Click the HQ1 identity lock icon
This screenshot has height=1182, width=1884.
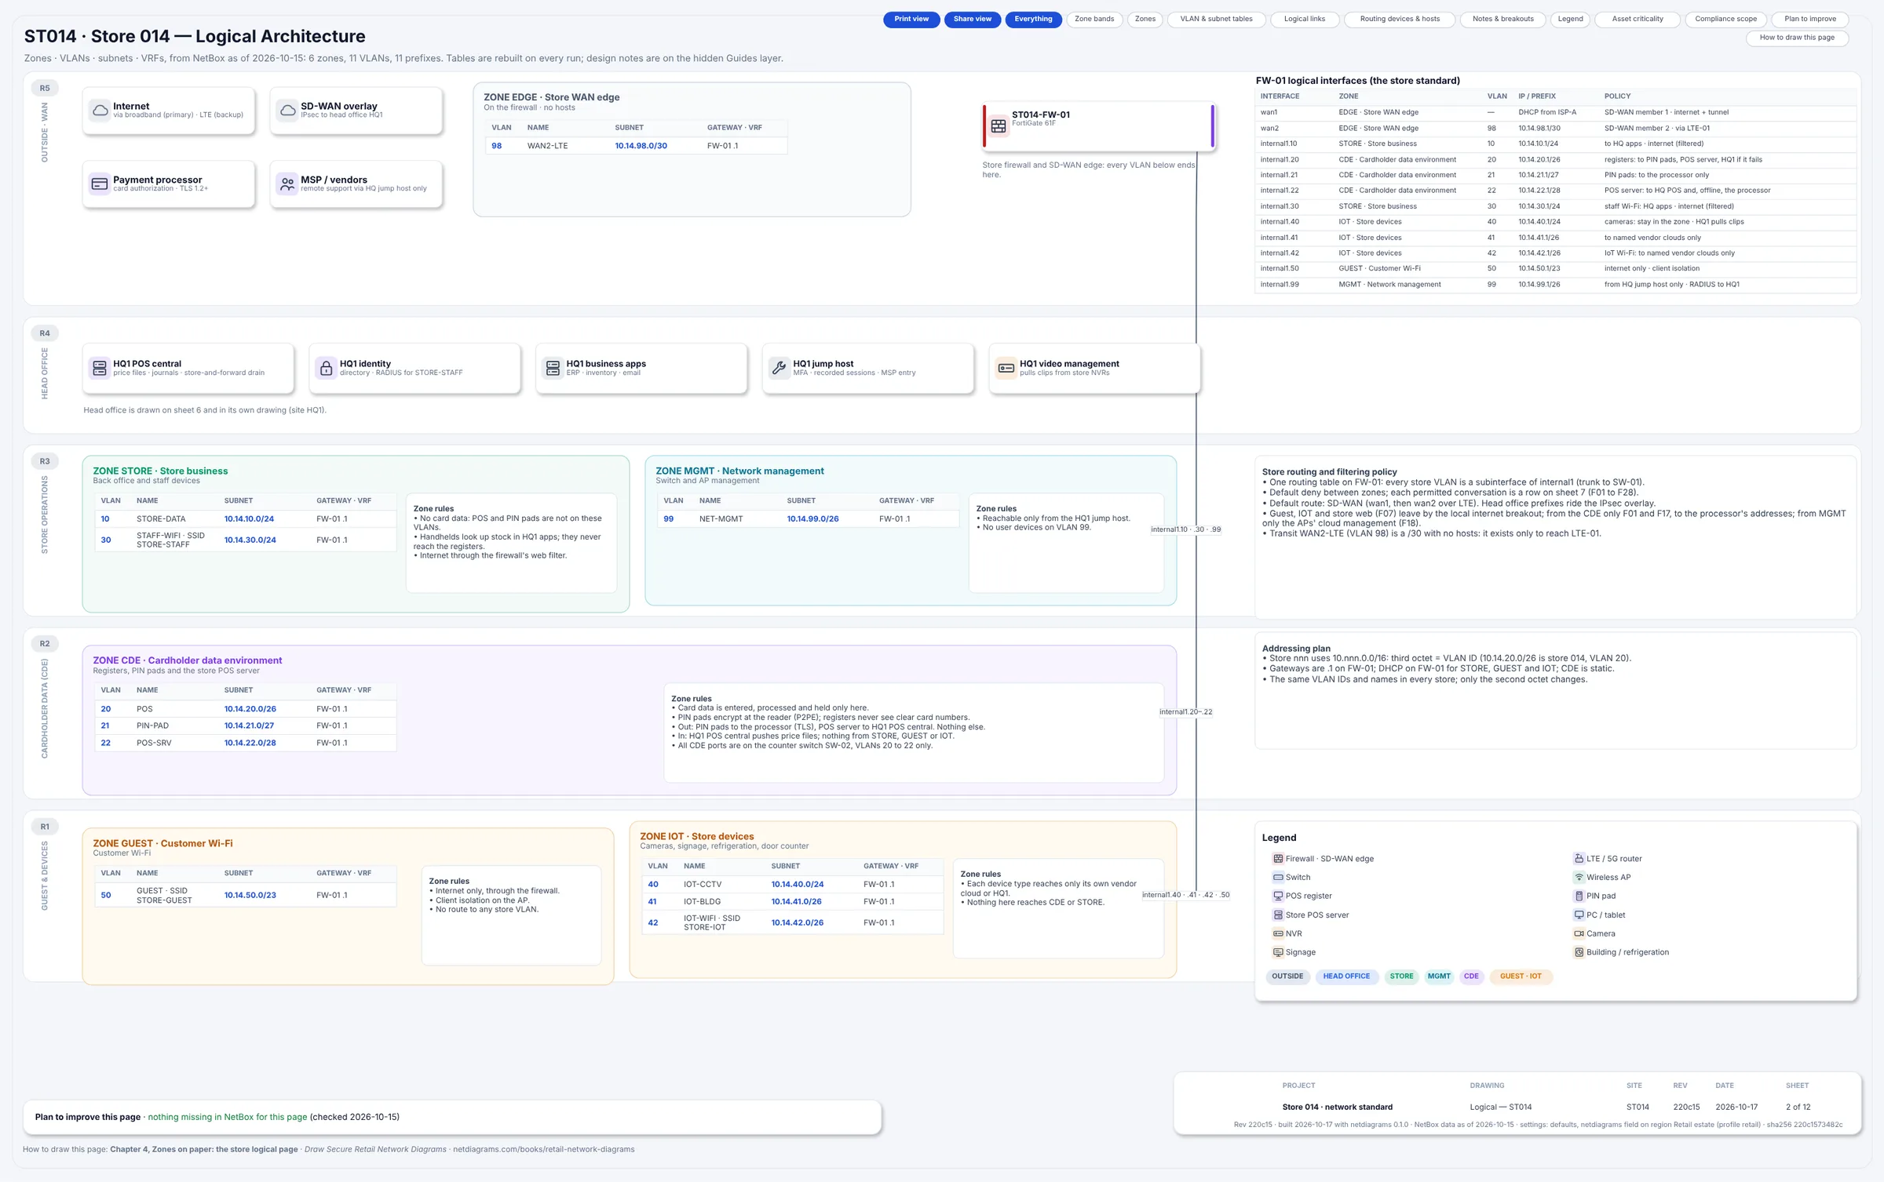coord(327,368)
